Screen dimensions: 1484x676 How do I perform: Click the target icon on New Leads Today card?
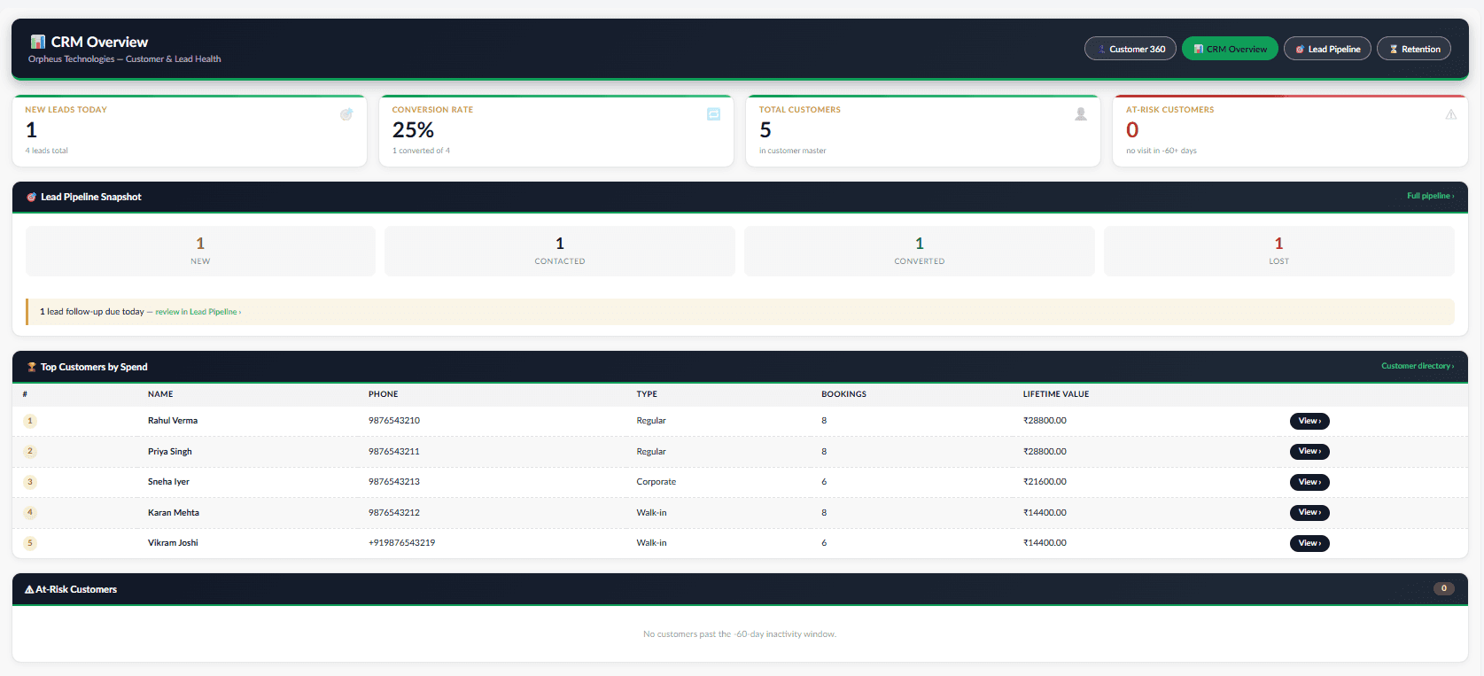pos(346,114)
